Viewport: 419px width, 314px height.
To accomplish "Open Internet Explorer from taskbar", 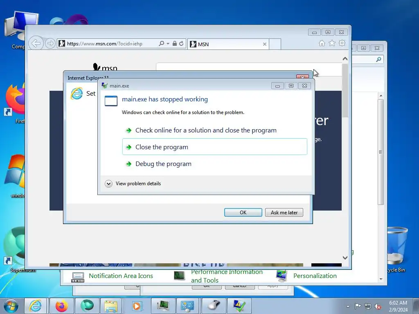I will (x=36, y=306).
